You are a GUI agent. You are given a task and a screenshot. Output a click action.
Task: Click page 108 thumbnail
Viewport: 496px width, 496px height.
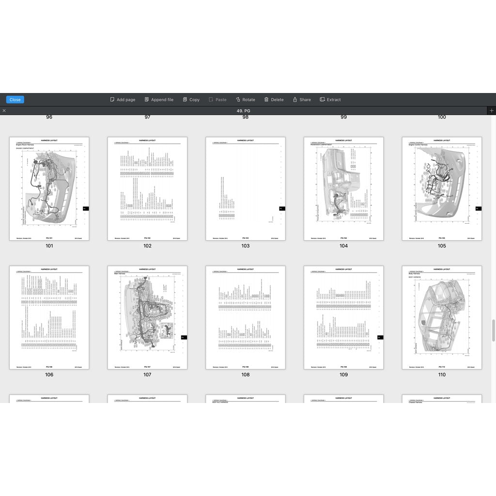(x=246, y=317)
